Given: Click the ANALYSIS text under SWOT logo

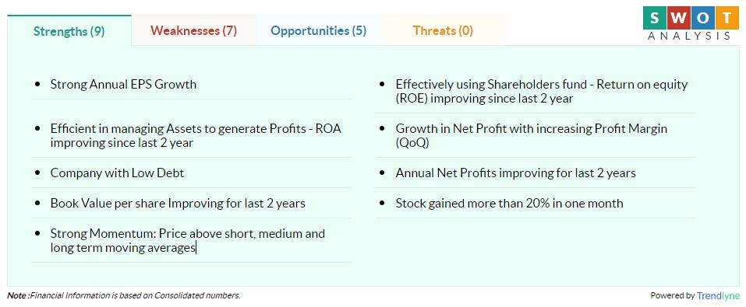Looking at the screenshot, I should 689,36.
